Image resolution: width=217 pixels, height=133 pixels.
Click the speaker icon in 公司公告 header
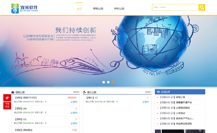point(158,92)
